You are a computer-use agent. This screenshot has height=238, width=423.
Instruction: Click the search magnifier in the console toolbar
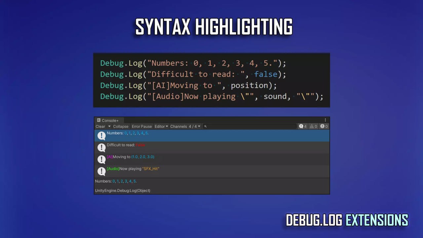point(206,126)
